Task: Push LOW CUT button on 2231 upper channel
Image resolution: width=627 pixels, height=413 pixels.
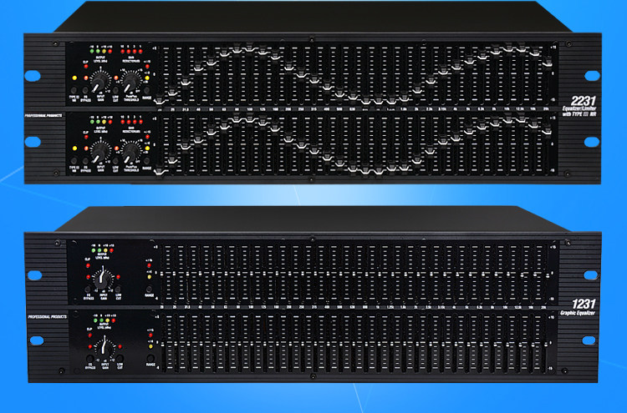Action: 115,90
